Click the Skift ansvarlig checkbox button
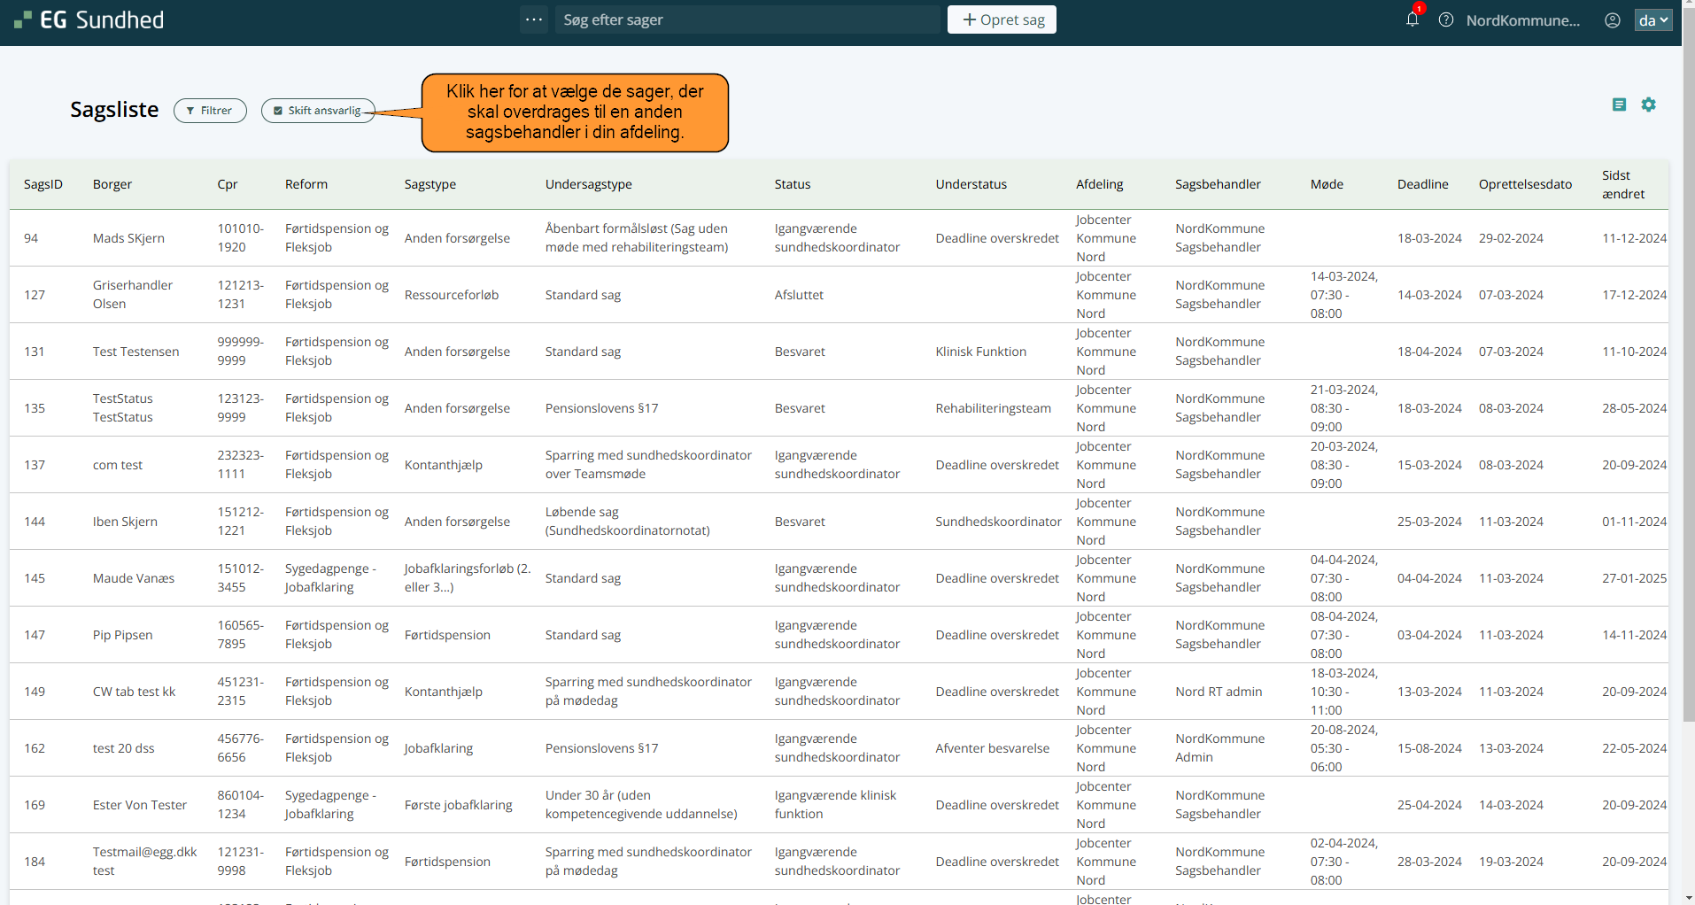The image size is (1695, 905). pos(318,111)
